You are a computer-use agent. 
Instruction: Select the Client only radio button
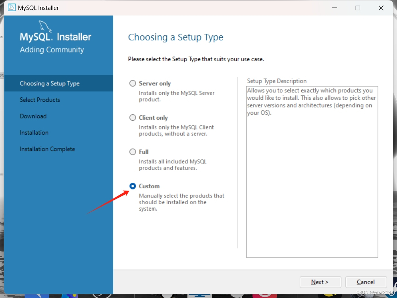click(x=133, y=118)
